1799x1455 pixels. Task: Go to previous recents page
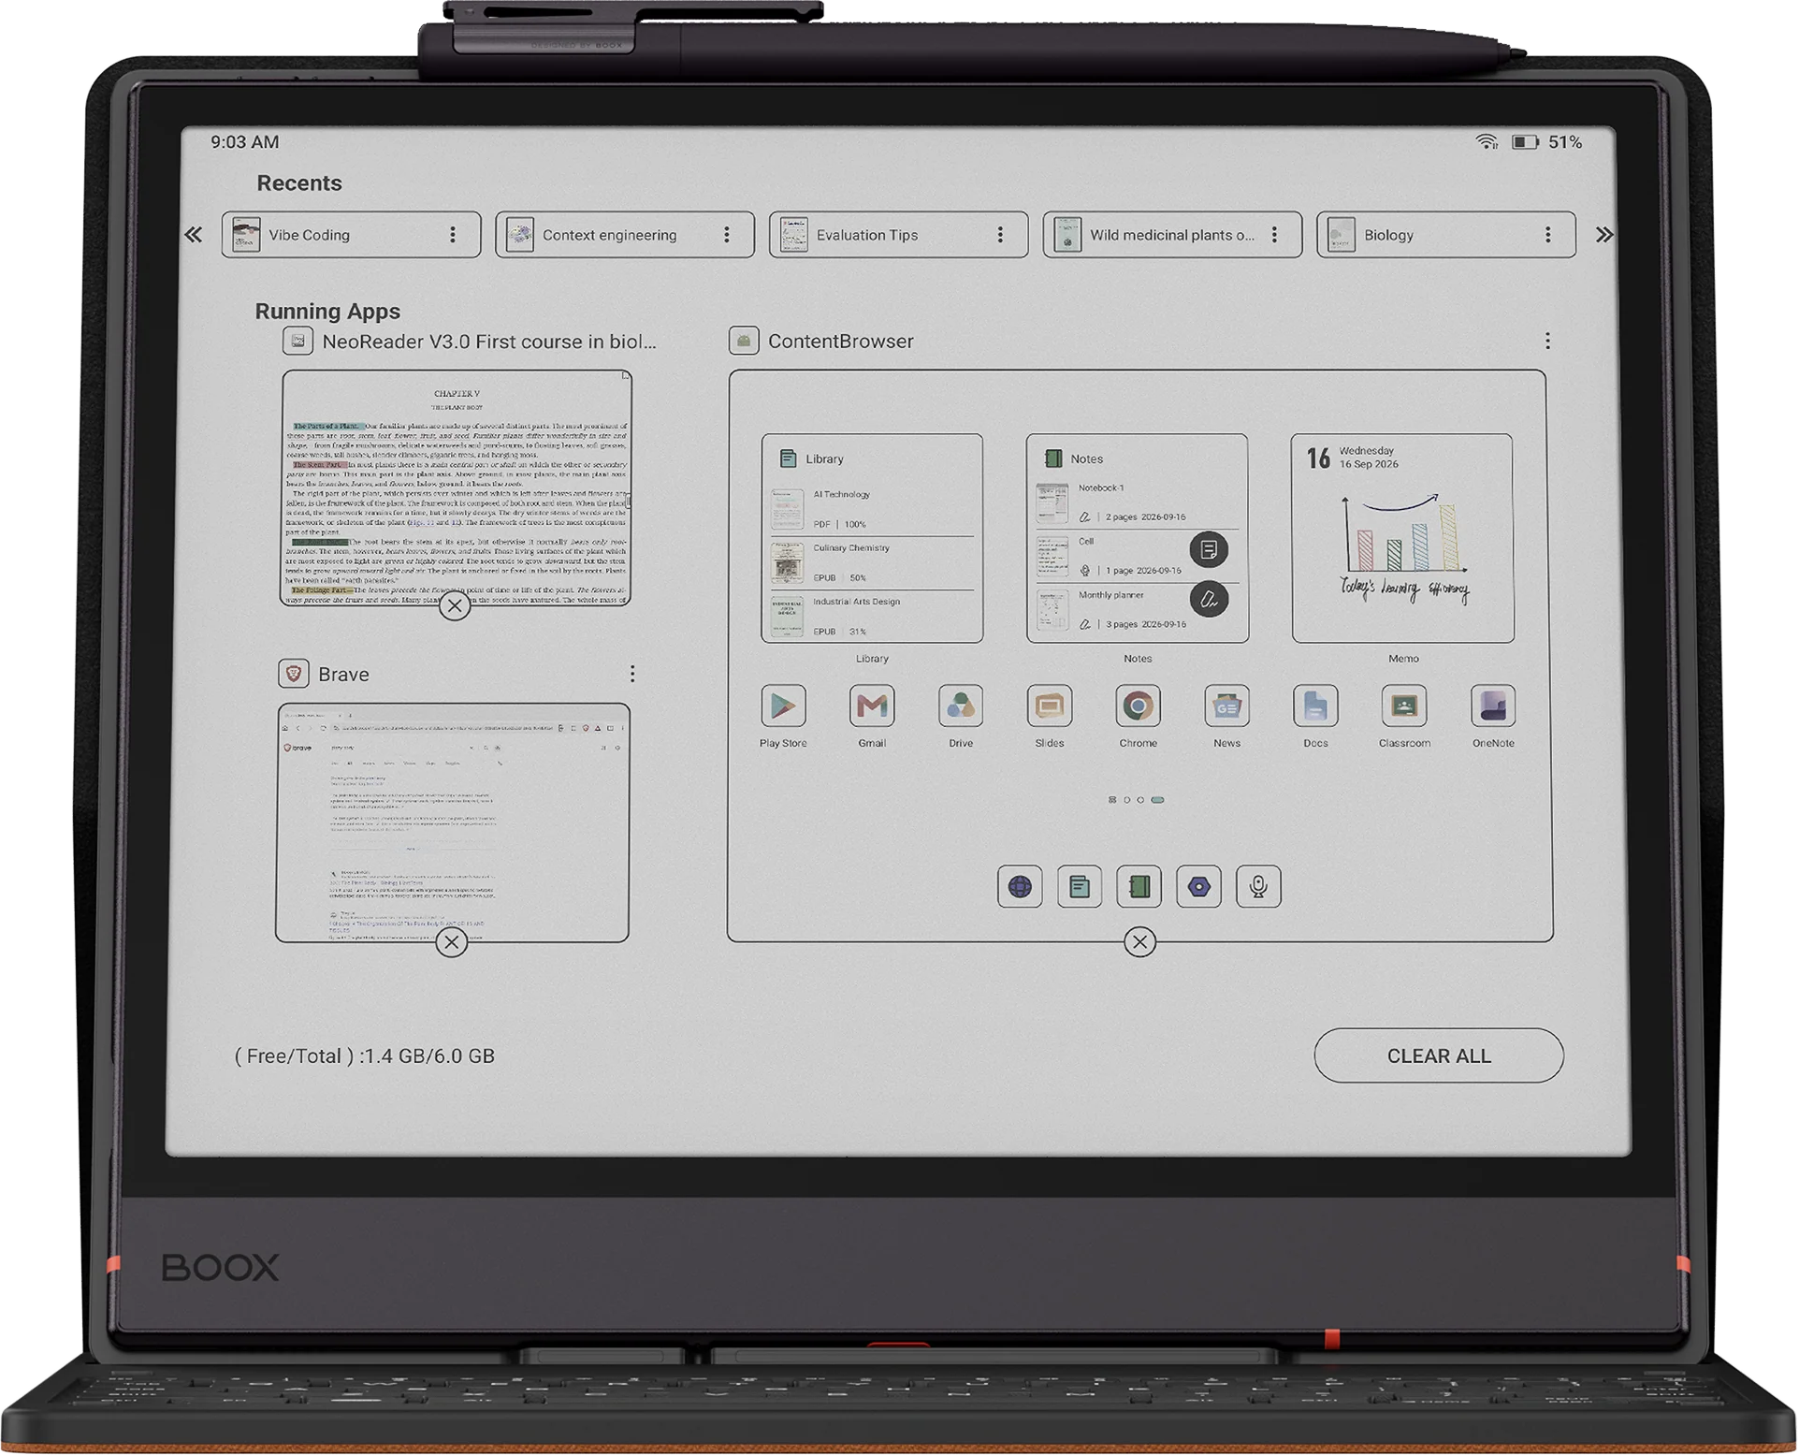coord(194,235)
